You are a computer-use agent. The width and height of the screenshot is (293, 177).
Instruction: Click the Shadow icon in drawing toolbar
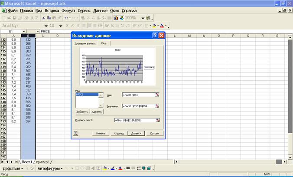click(x=144, y=168)
